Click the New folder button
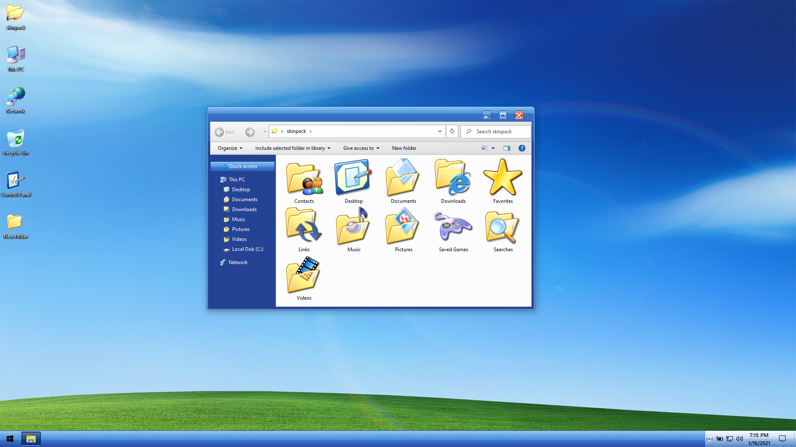 pos(404,148)
